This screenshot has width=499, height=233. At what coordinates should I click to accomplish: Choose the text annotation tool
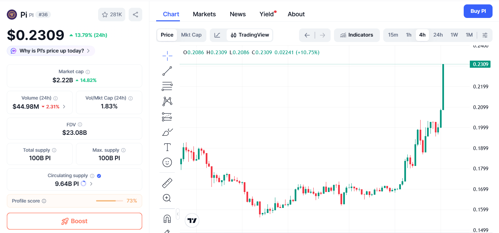tap(167, 147)
